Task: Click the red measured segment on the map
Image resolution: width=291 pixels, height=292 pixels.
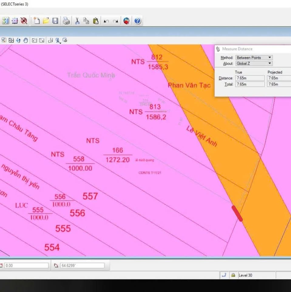Action: click(x=237, y=213)
